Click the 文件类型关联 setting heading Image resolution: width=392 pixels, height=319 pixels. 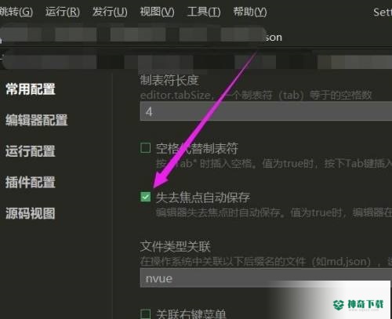[x=176, y=247]
